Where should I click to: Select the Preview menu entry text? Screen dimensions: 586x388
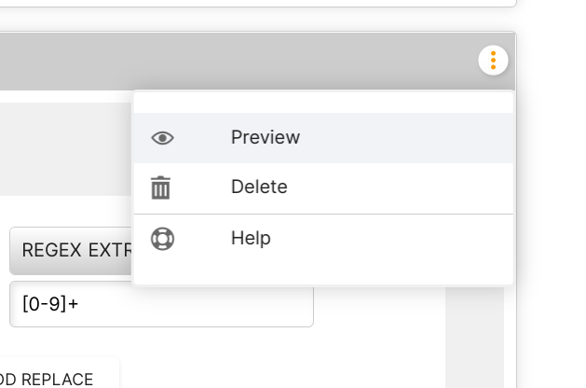pos(266,137)
